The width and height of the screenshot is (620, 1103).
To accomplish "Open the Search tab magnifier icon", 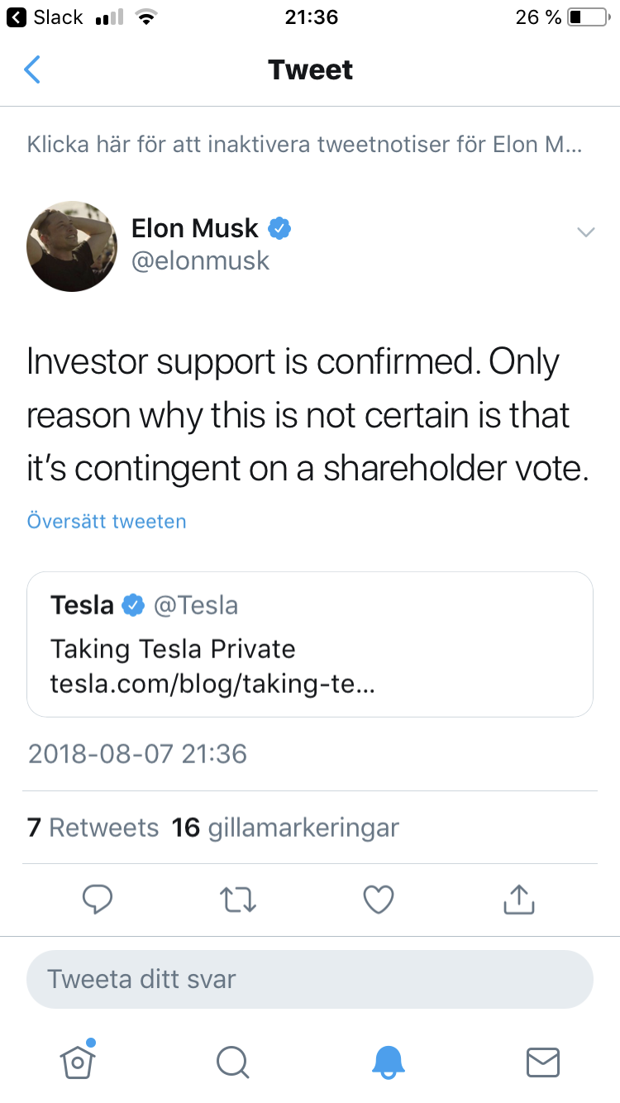I will tap(232, 1062).
